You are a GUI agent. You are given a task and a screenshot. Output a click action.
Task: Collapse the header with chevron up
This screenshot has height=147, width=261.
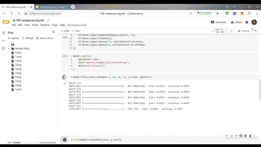[256, 31]
